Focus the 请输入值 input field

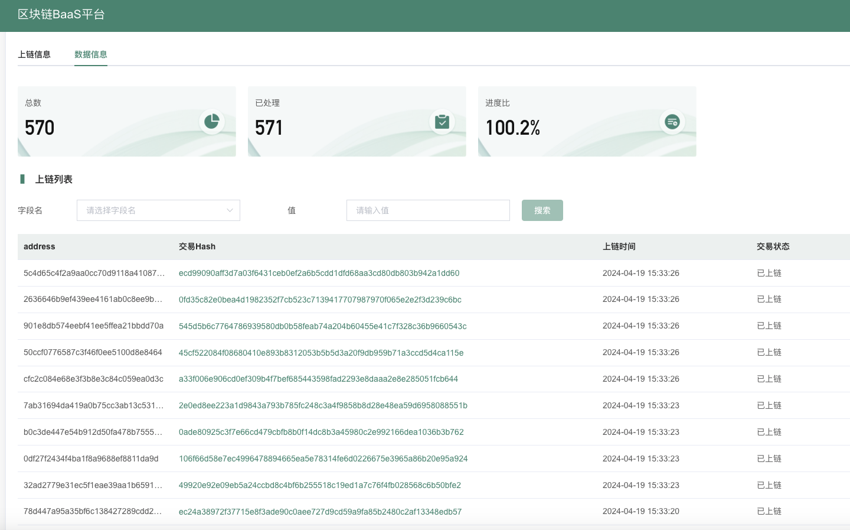click(428, 210)
